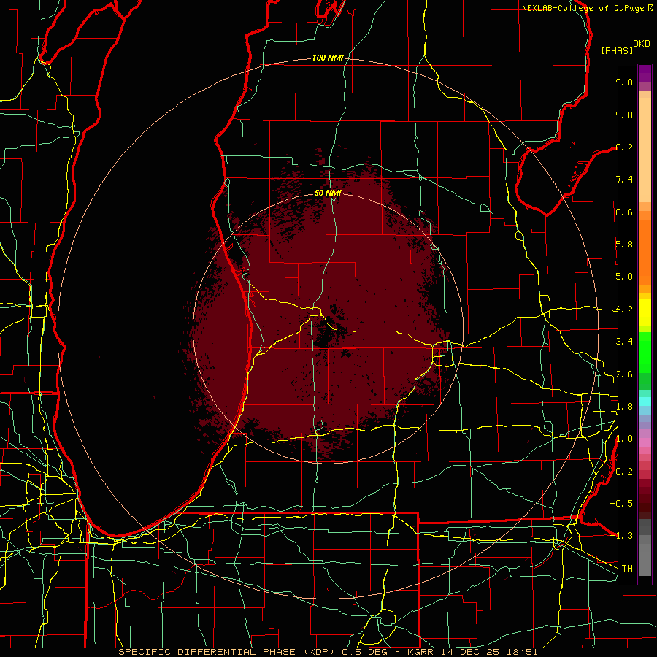657x657 pixels.
Task: Click the KDP product caption at bottom
Action: click(x=328, y=652)
